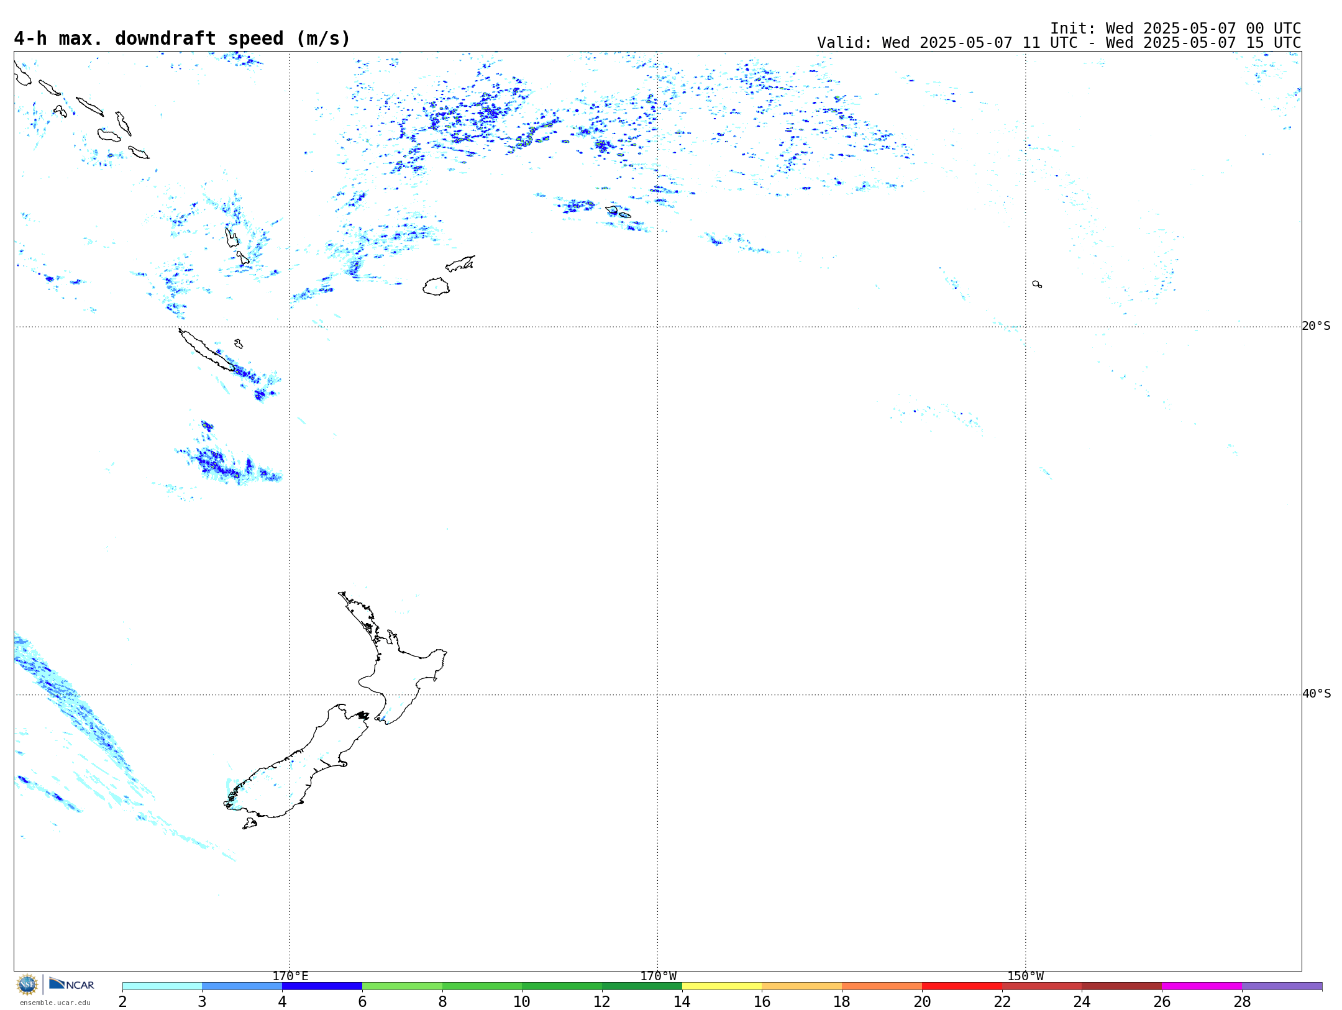This screenshot has width=1342, height=1010.
Task: Click the colorbar tick label "4"
Action: (282, 1001)
